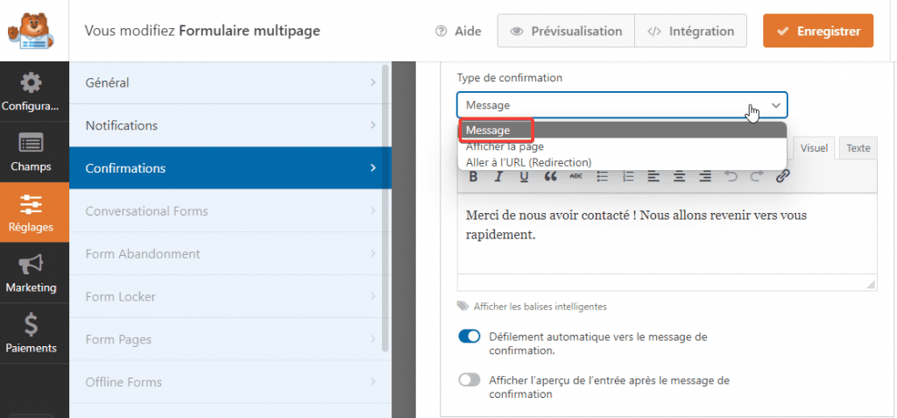Click the chevron beside Général
Viewport: 897px width, 418px height.
pyautogui.click(x=373, y=82)
